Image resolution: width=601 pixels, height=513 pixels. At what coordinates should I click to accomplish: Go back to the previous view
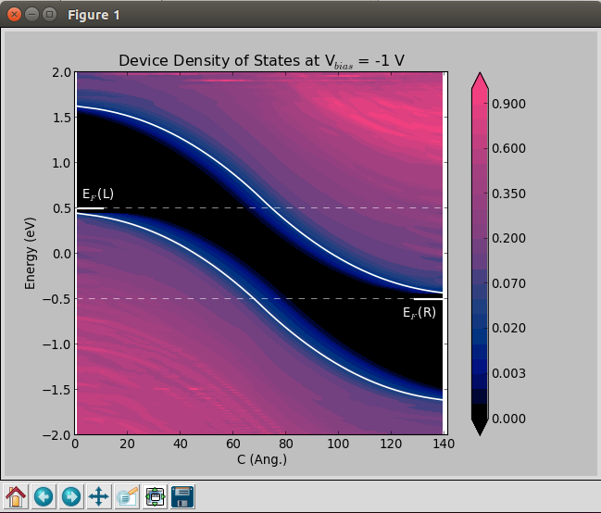[x=44, y=496]
